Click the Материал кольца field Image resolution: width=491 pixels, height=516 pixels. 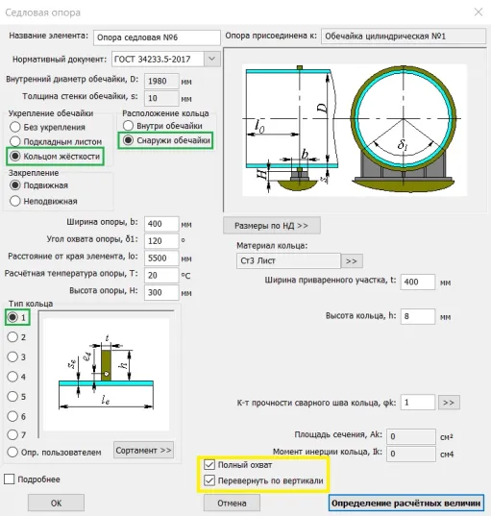(288, 260)
